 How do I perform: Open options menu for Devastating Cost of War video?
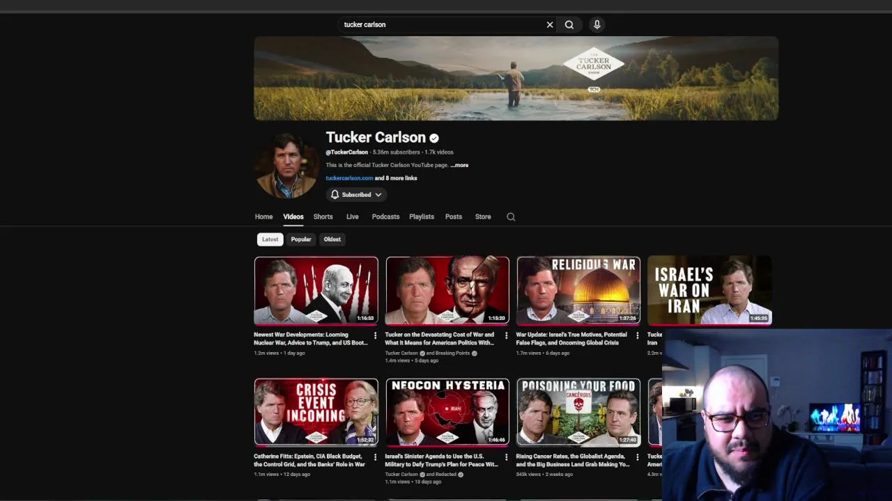pos(506,335)
